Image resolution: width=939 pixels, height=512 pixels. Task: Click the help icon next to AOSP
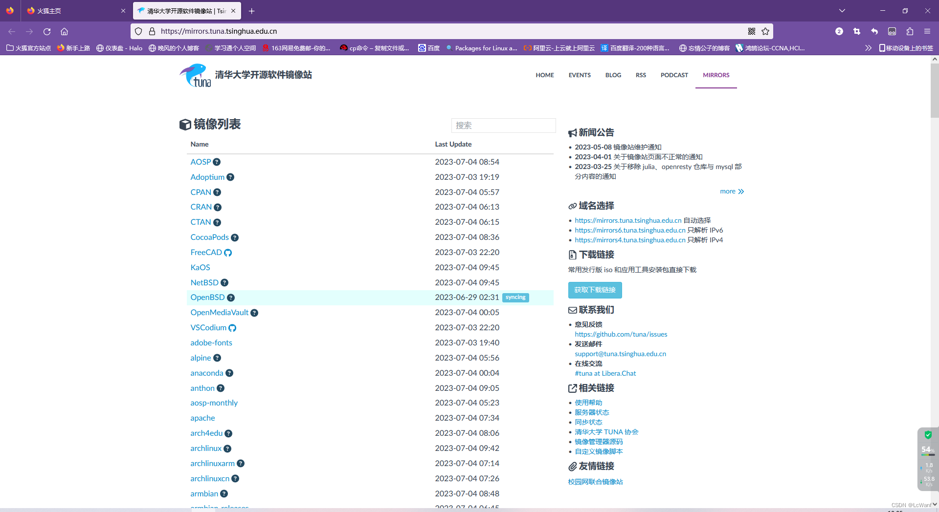point(217,162)
